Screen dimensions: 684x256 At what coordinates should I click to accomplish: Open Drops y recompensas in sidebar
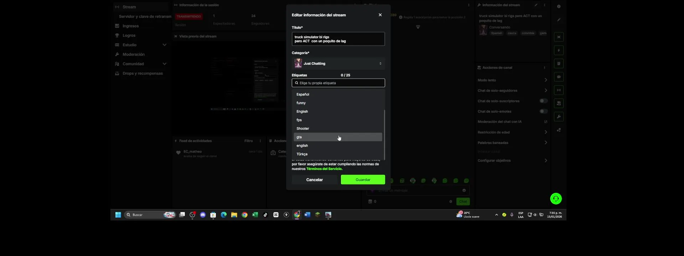click(x=142, y=73)
